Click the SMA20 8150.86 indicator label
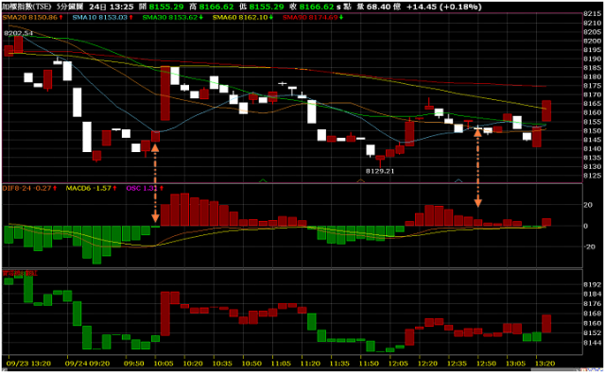 coord(29,17)
